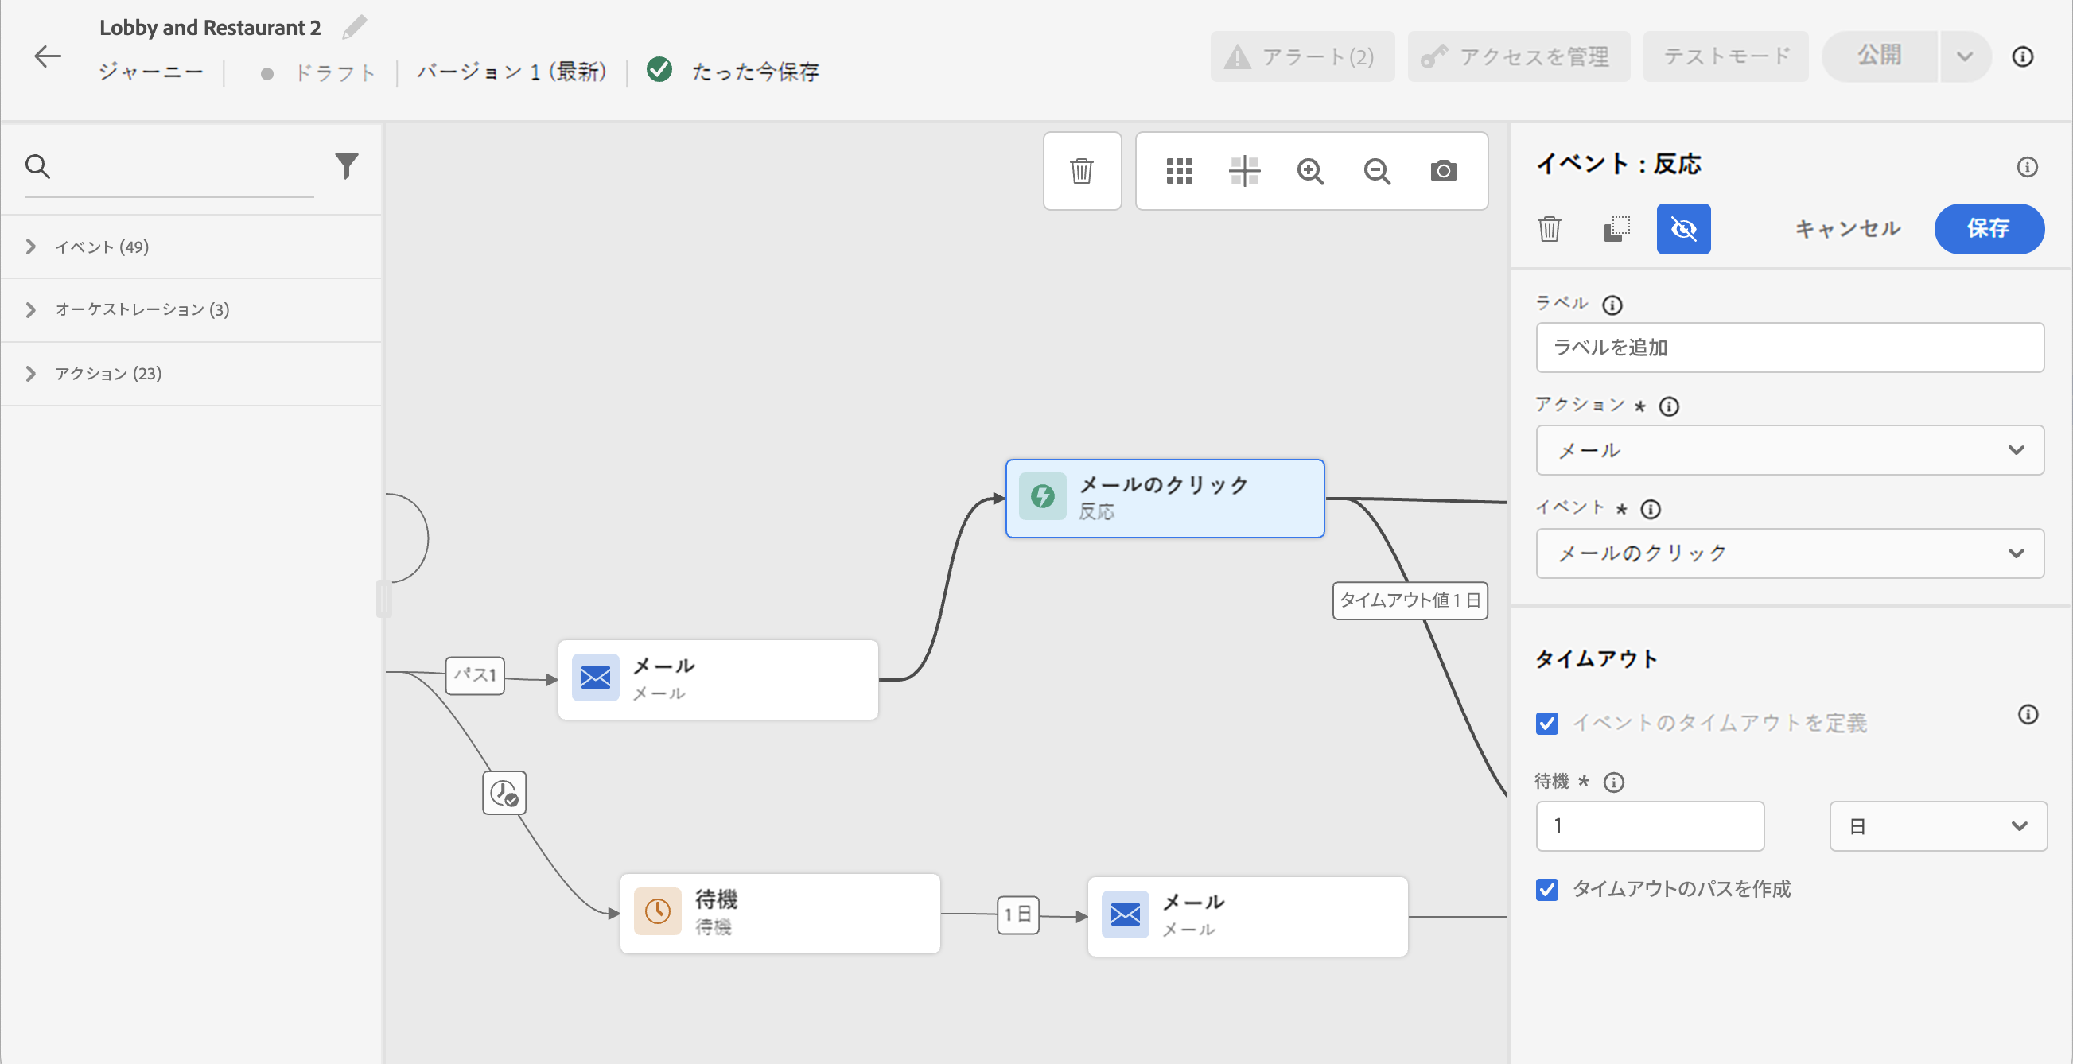Open the アクション dropdown showing メール

tap(1789, 450)
